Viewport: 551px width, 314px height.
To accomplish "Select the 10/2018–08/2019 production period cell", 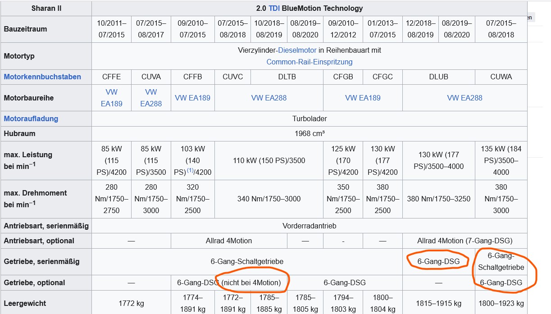I will (269, 29).
